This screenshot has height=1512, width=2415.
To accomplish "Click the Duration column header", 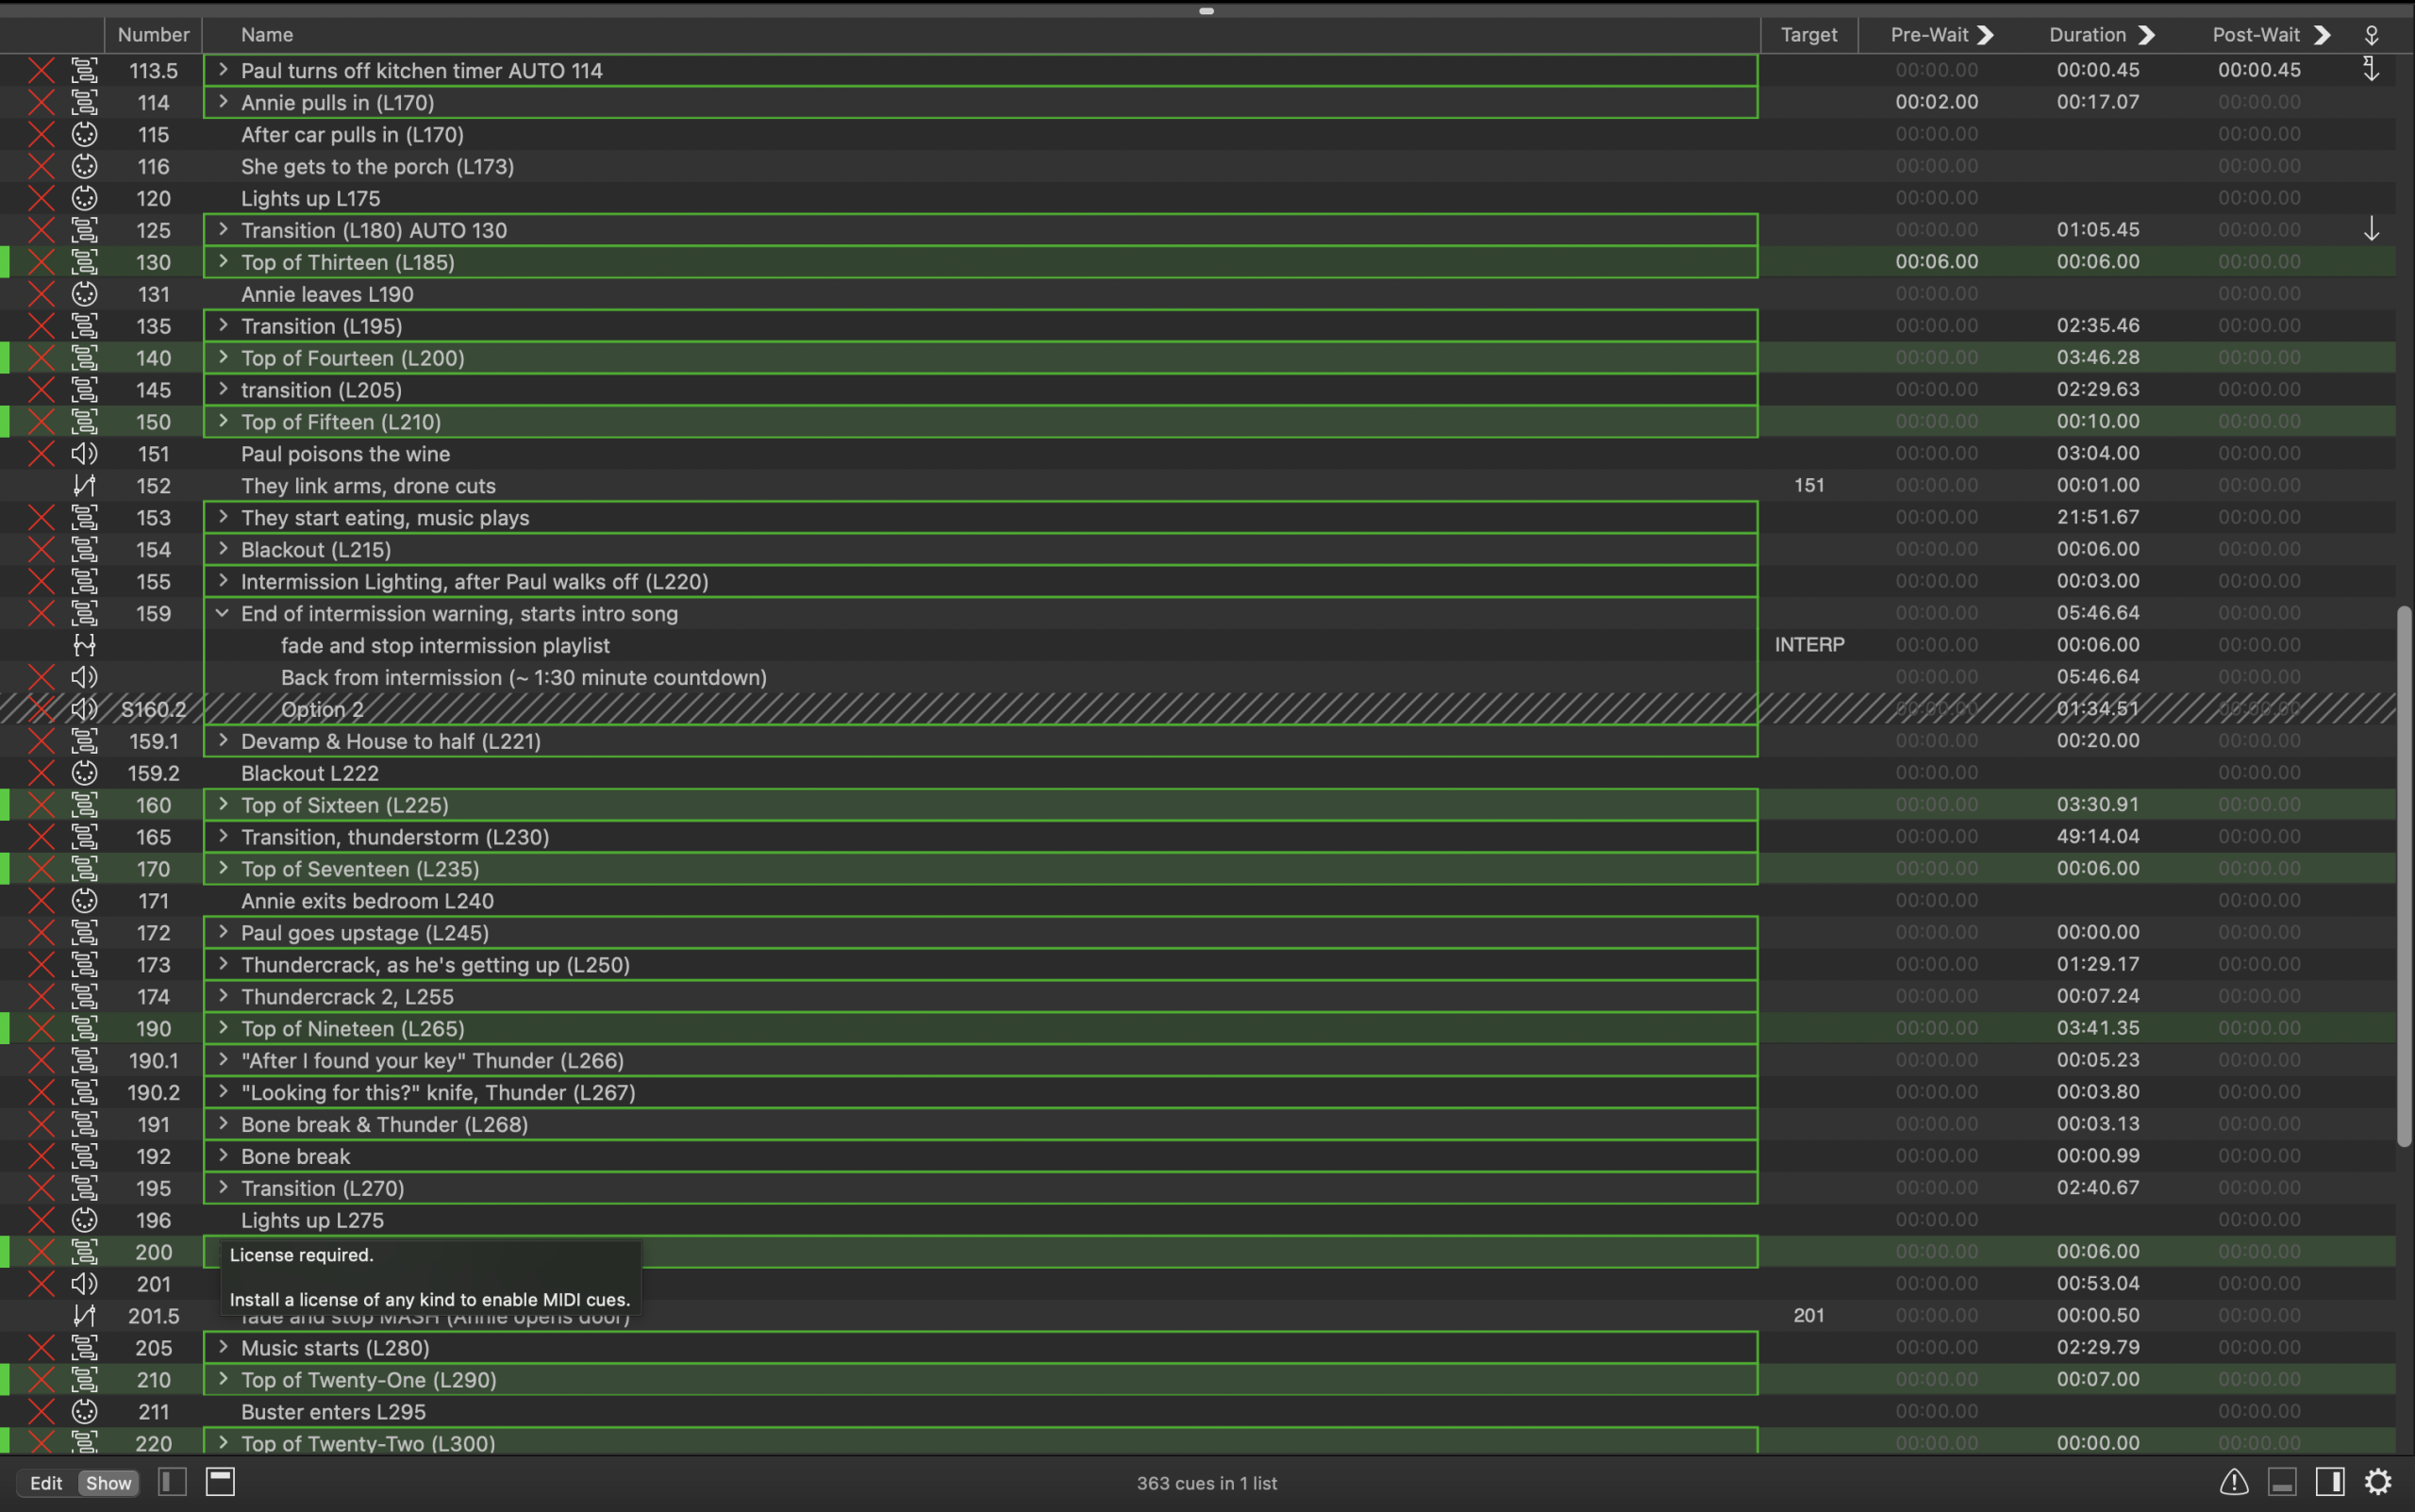I will pos(2087,35).
